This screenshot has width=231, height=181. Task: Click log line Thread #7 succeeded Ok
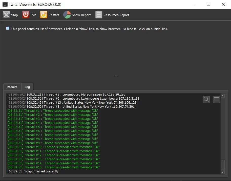53,135
